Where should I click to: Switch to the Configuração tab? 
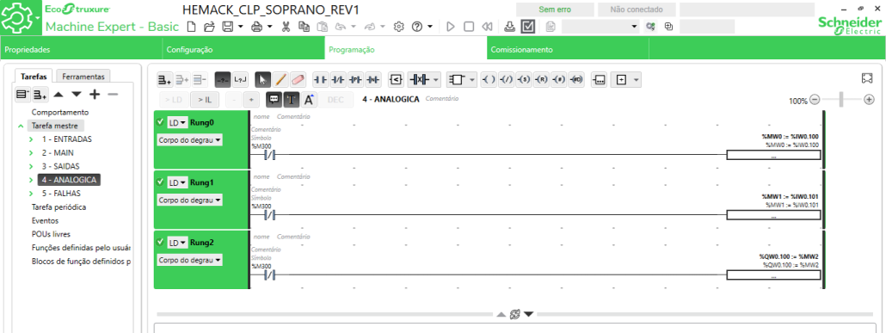coord(243,50)
